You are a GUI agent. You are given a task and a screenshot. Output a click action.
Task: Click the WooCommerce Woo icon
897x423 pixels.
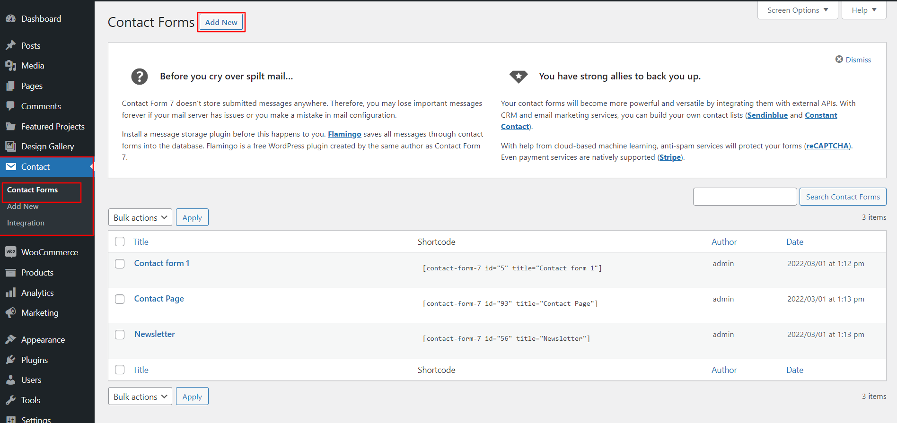[x=10, y=252]
